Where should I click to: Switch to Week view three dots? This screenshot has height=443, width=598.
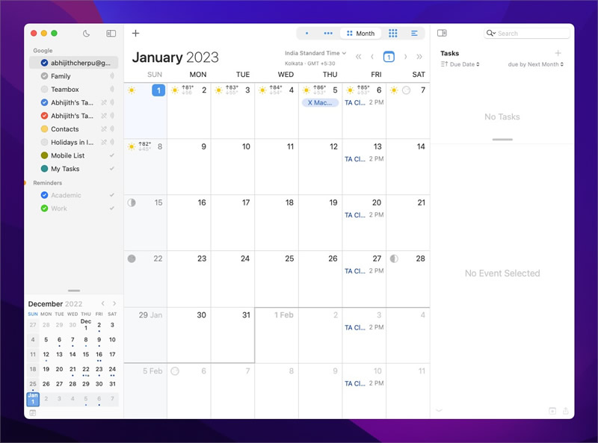click(x=328, y=33)
